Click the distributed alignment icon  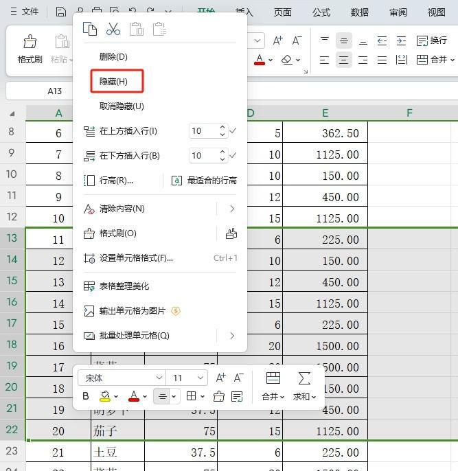[401, 60]
